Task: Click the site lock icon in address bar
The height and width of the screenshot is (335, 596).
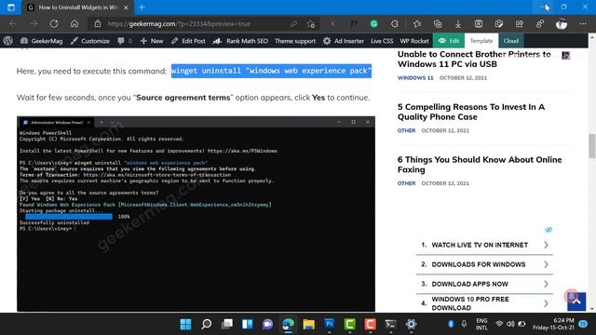Action: click(x=98, y=24)
